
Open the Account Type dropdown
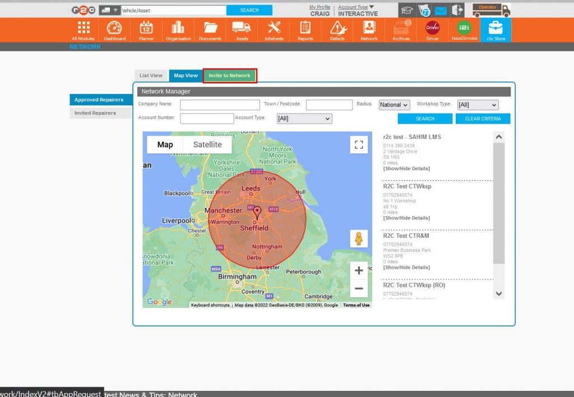point(304,118)
